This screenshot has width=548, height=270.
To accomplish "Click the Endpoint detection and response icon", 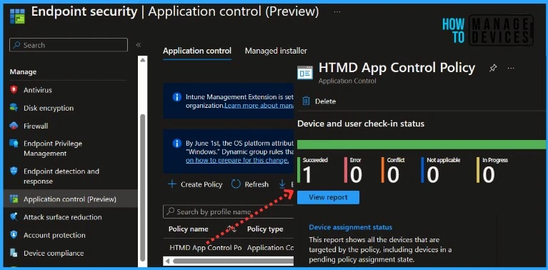I will pyautogui.click(x=14, y=171).
